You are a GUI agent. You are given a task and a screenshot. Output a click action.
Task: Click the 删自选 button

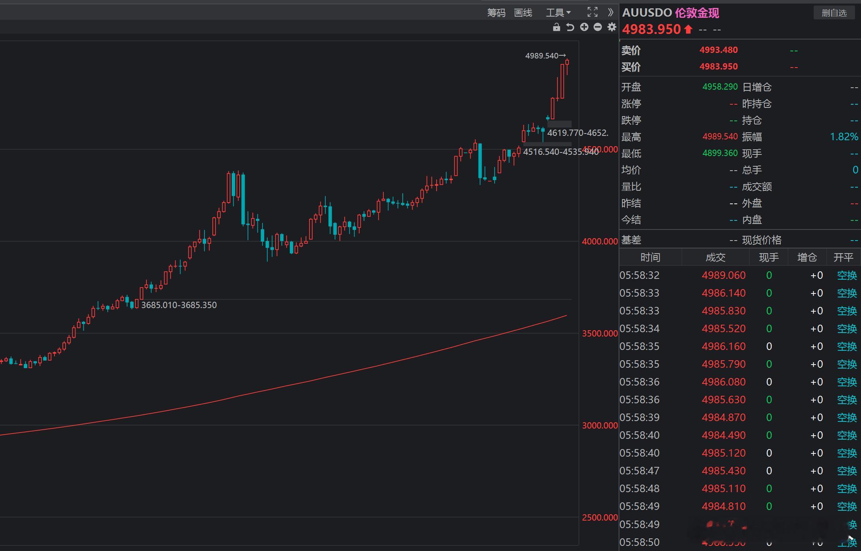(834, 13)
